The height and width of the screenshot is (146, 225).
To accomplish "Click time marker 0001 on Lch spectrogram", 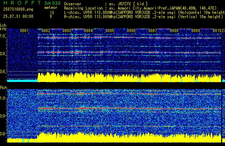I will tap(24, 31).
